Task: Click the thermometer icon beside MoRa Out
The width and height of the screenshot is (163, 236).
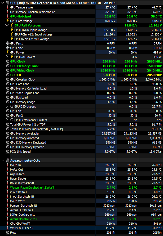Action: tap(7, 170)
